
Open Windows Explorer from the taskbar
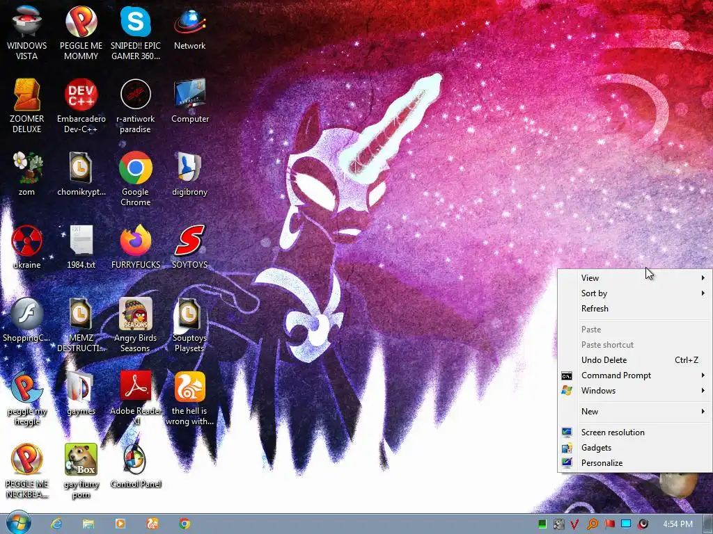pos(88,524)
